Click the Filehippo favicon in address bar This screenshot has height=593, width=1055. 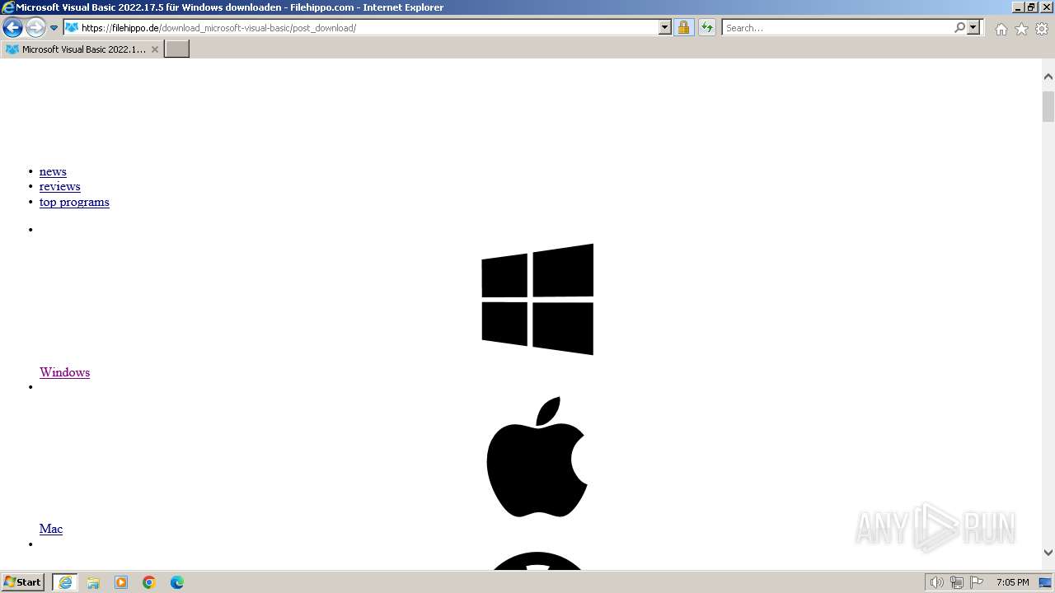72,27
